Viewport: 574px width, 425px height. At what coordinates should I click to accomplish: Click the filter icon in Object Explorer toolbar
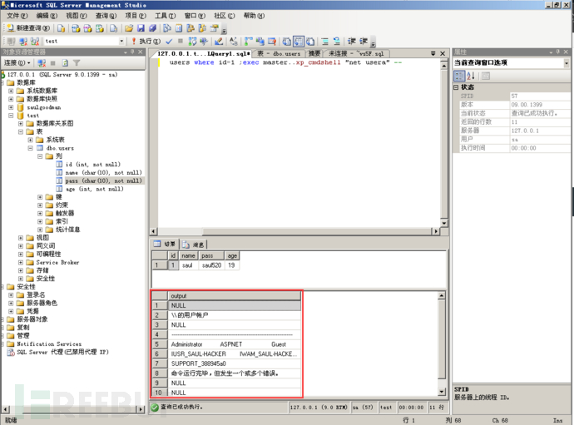(77, 62)
